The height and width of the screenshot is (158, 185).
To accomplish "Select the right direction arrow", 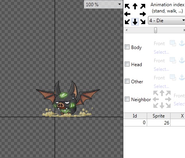I will (x=143, y=14).
